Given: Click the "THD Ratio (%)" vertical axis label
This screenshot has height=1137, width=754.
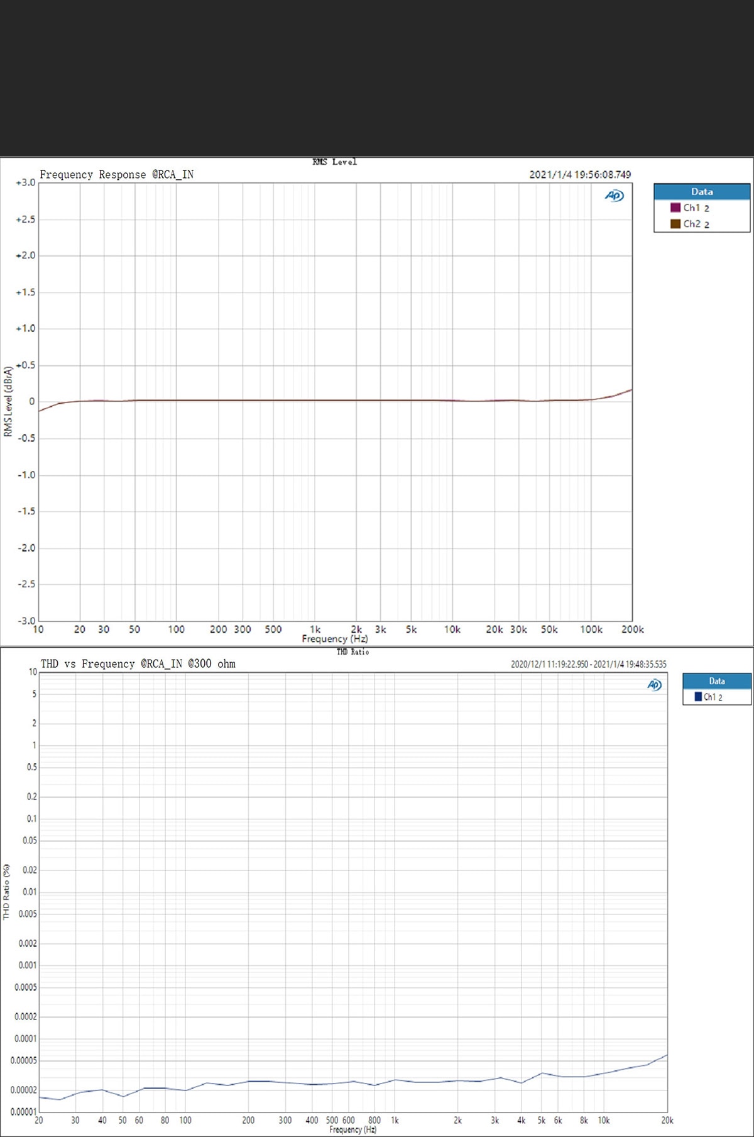Looking at the screenshot, I should pyautogui.click(x=7, y=892).
